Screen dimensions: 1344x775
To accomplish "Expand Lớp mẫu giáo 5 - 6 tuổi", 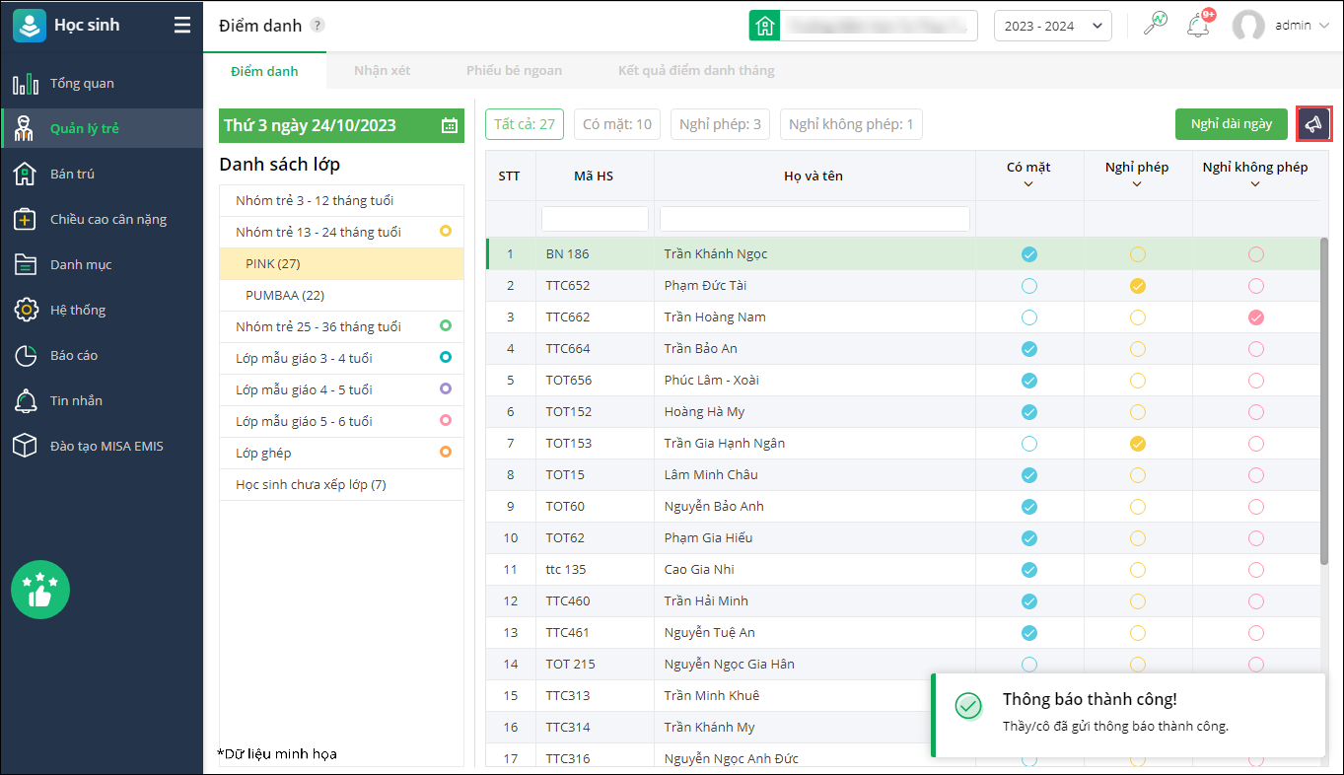I will coord(341,422).
